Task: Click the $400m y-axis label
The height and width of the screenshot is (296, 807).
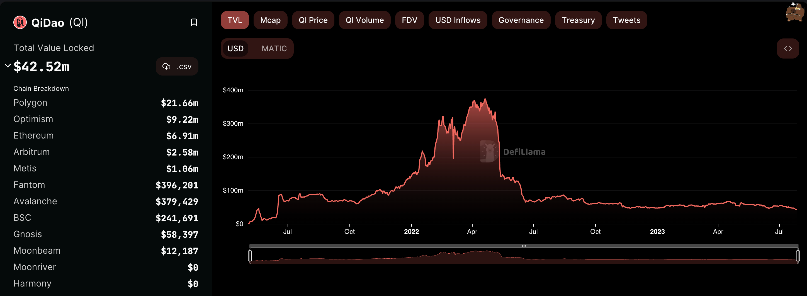Action: [x=233, y=90]
